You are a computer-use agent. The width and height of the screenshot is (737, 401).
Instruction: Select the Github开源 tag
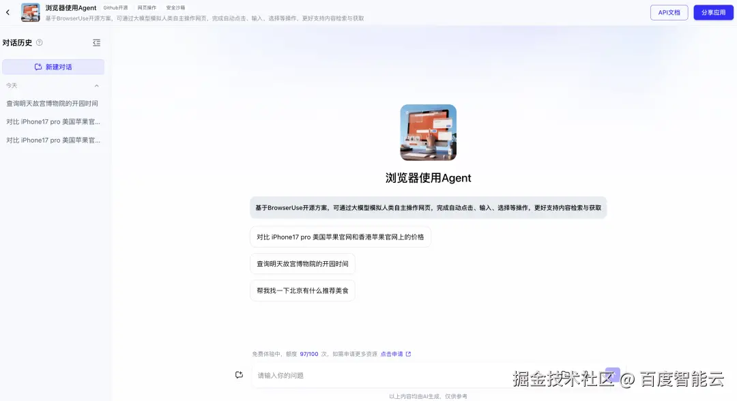point(115,8)
